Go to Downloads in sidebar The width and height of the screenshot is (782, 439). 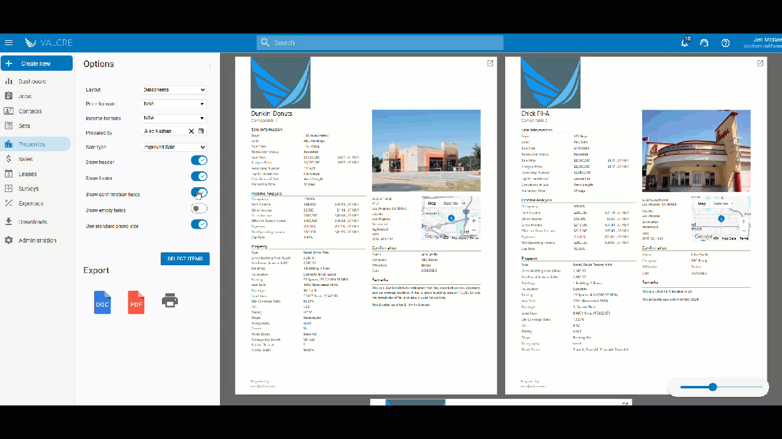pos(33,222)
